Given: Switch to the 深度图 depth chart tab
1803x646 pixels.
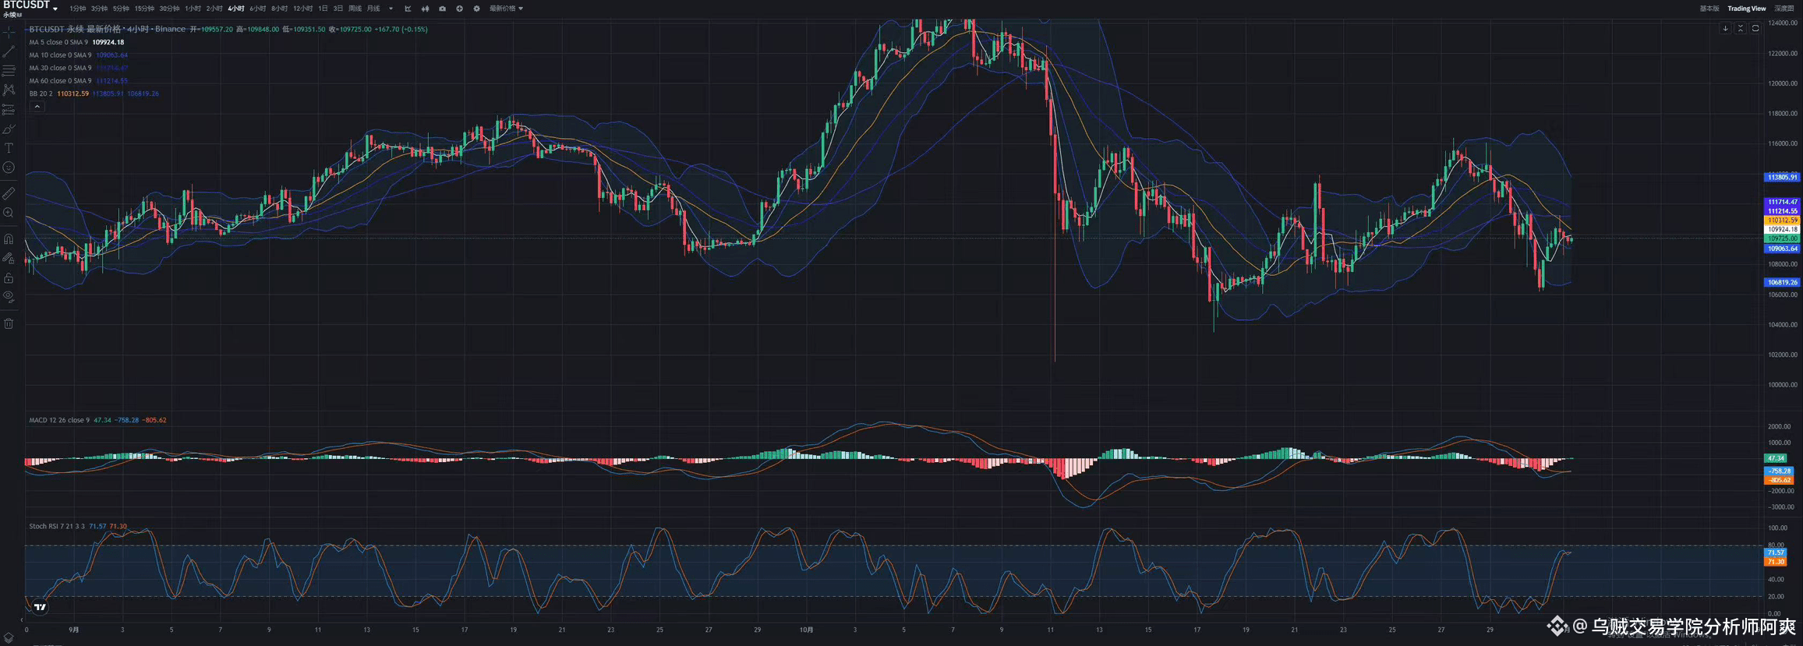Looking at the screenshot, I should point(1784,9).
